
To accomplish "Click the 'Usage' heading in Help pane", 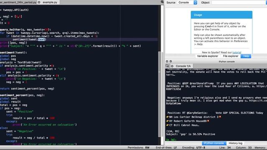I will click(x=198, y=15).
